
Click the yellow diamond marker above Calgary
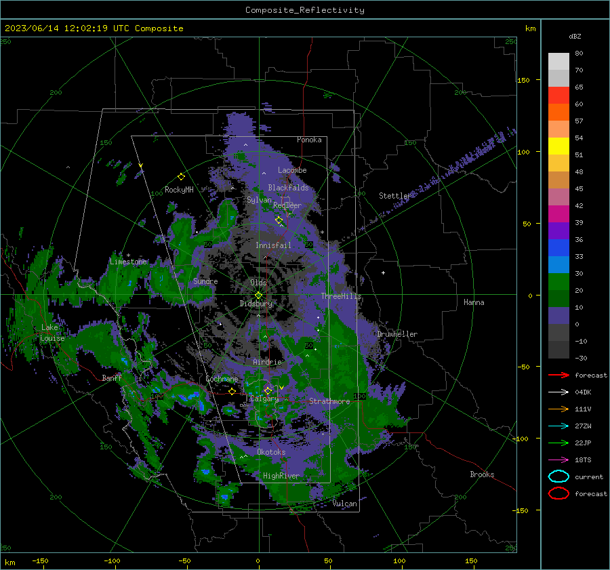(268, 390)
